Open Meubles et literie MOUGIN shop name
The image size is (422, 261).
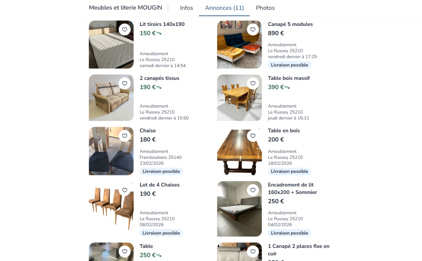click(x=125, y=7)
